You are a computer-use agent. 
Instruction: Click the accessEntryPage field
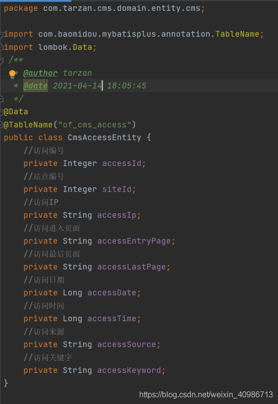(134, 241)
